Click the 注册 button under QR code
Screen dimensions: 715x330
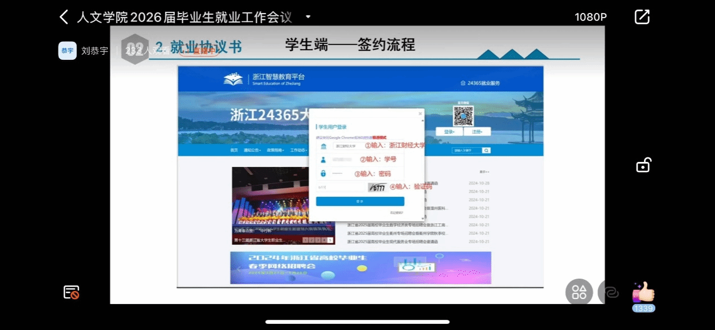[x=477, y=131]
